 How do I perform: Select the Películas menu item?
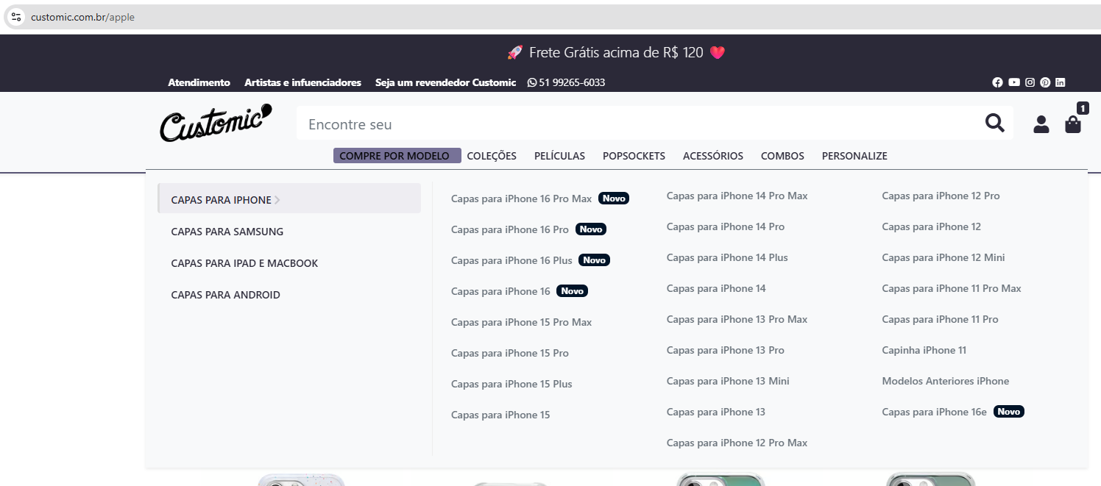coord(559,156)
